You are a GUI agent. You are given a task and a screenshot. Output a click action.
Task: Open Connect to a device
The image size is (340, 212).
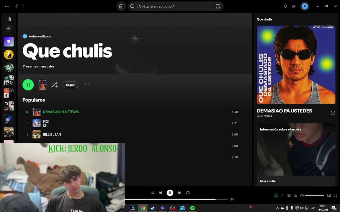click(x=295, y=195)
